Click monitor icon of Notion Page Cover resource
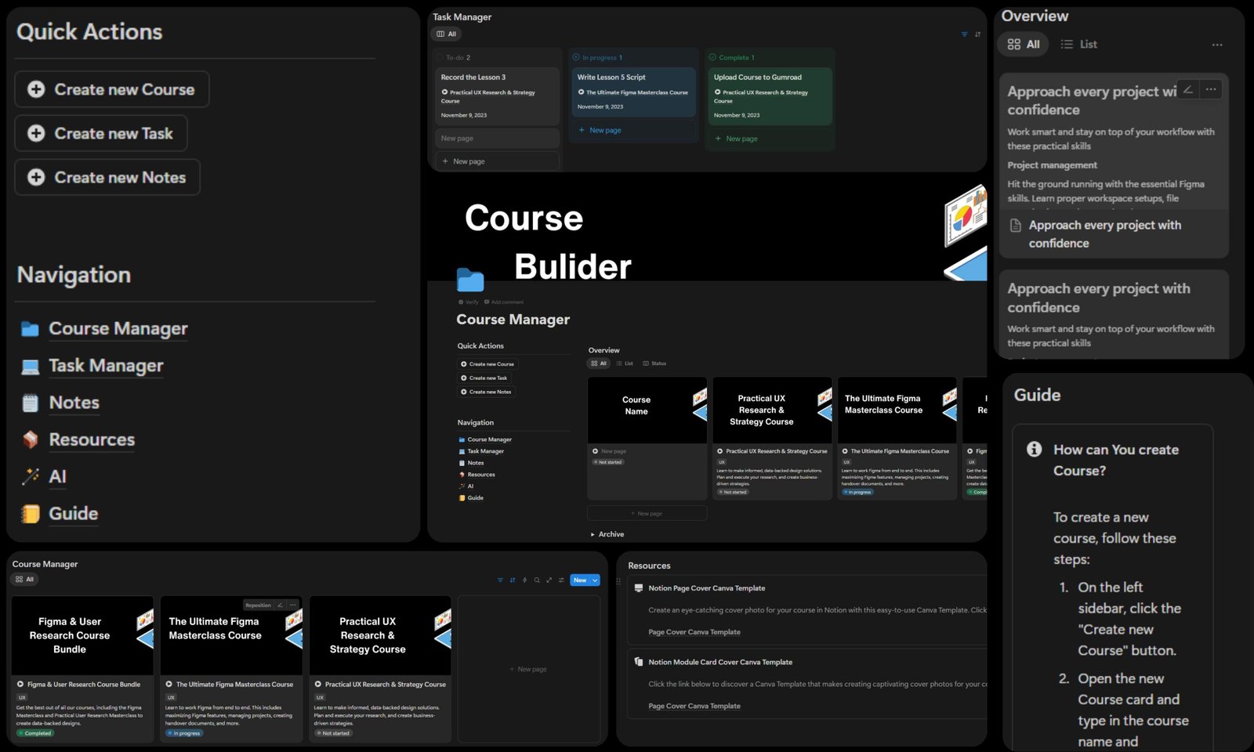 [x=639, y=587]
